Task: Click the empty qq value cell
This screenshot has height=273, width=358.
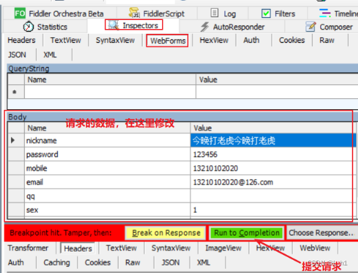Action: [273, 196]
